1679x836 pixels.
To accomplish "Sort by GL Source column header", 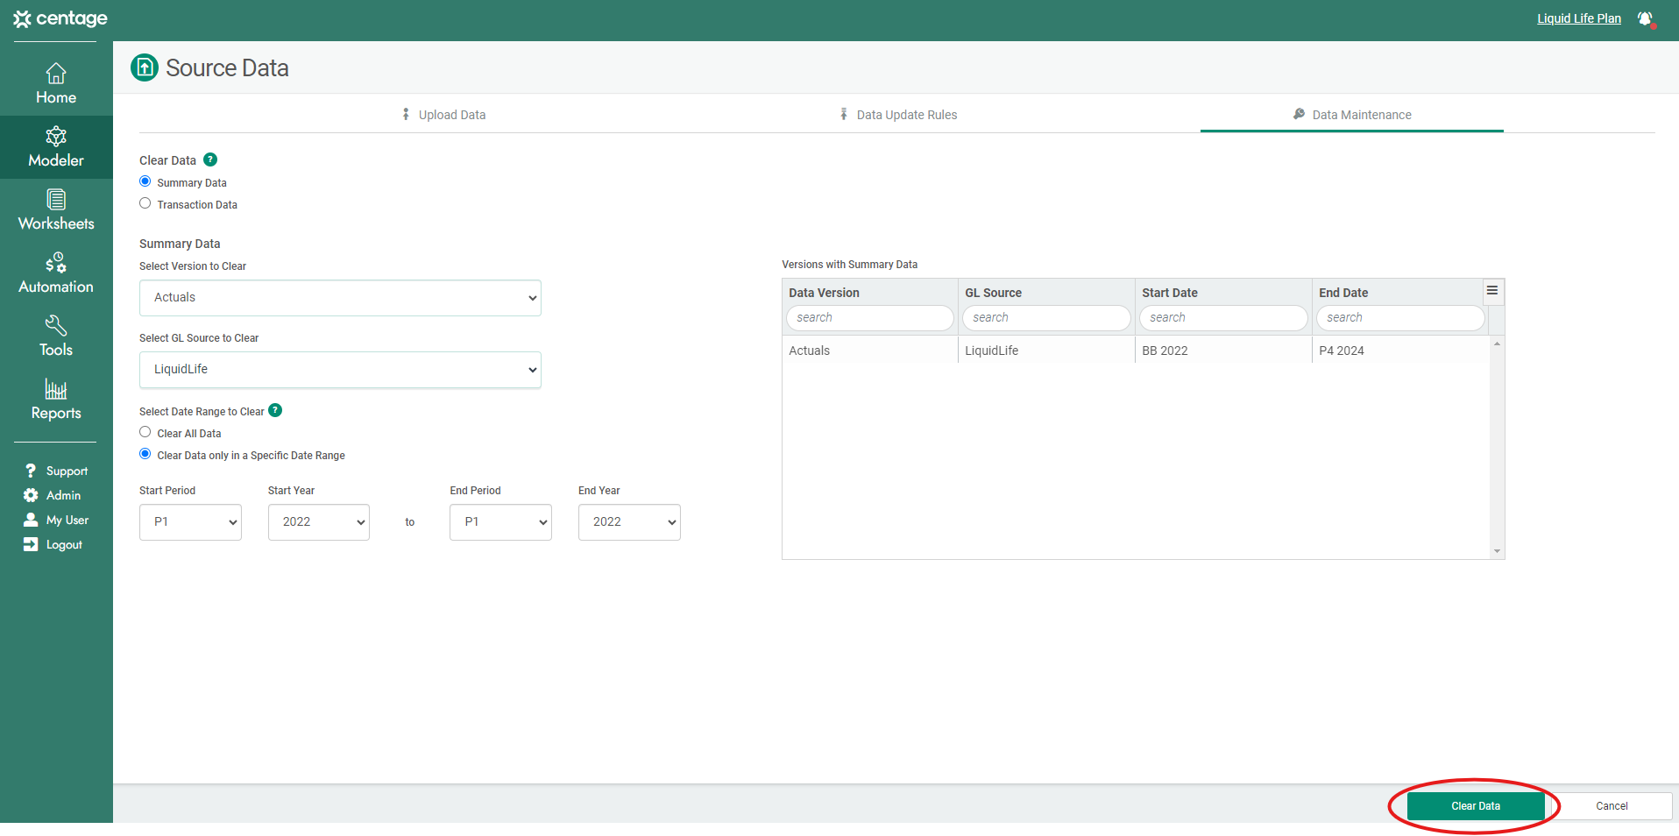I will (994, 293).
